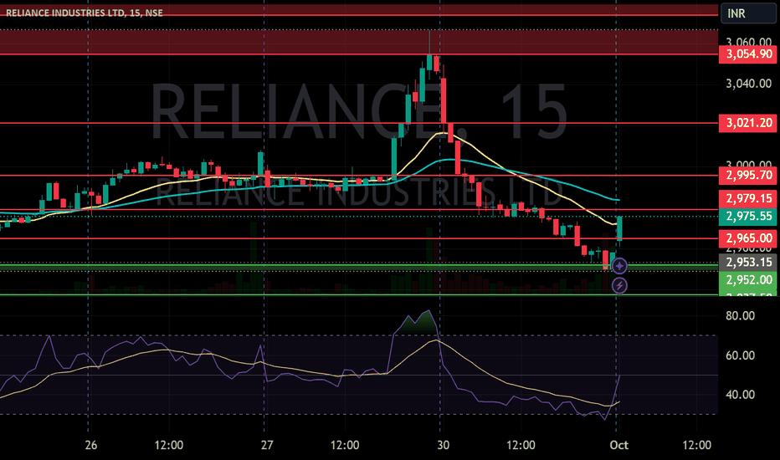
Task: Click the green 2,952.00 price label
Action: (x=747, y=280)
